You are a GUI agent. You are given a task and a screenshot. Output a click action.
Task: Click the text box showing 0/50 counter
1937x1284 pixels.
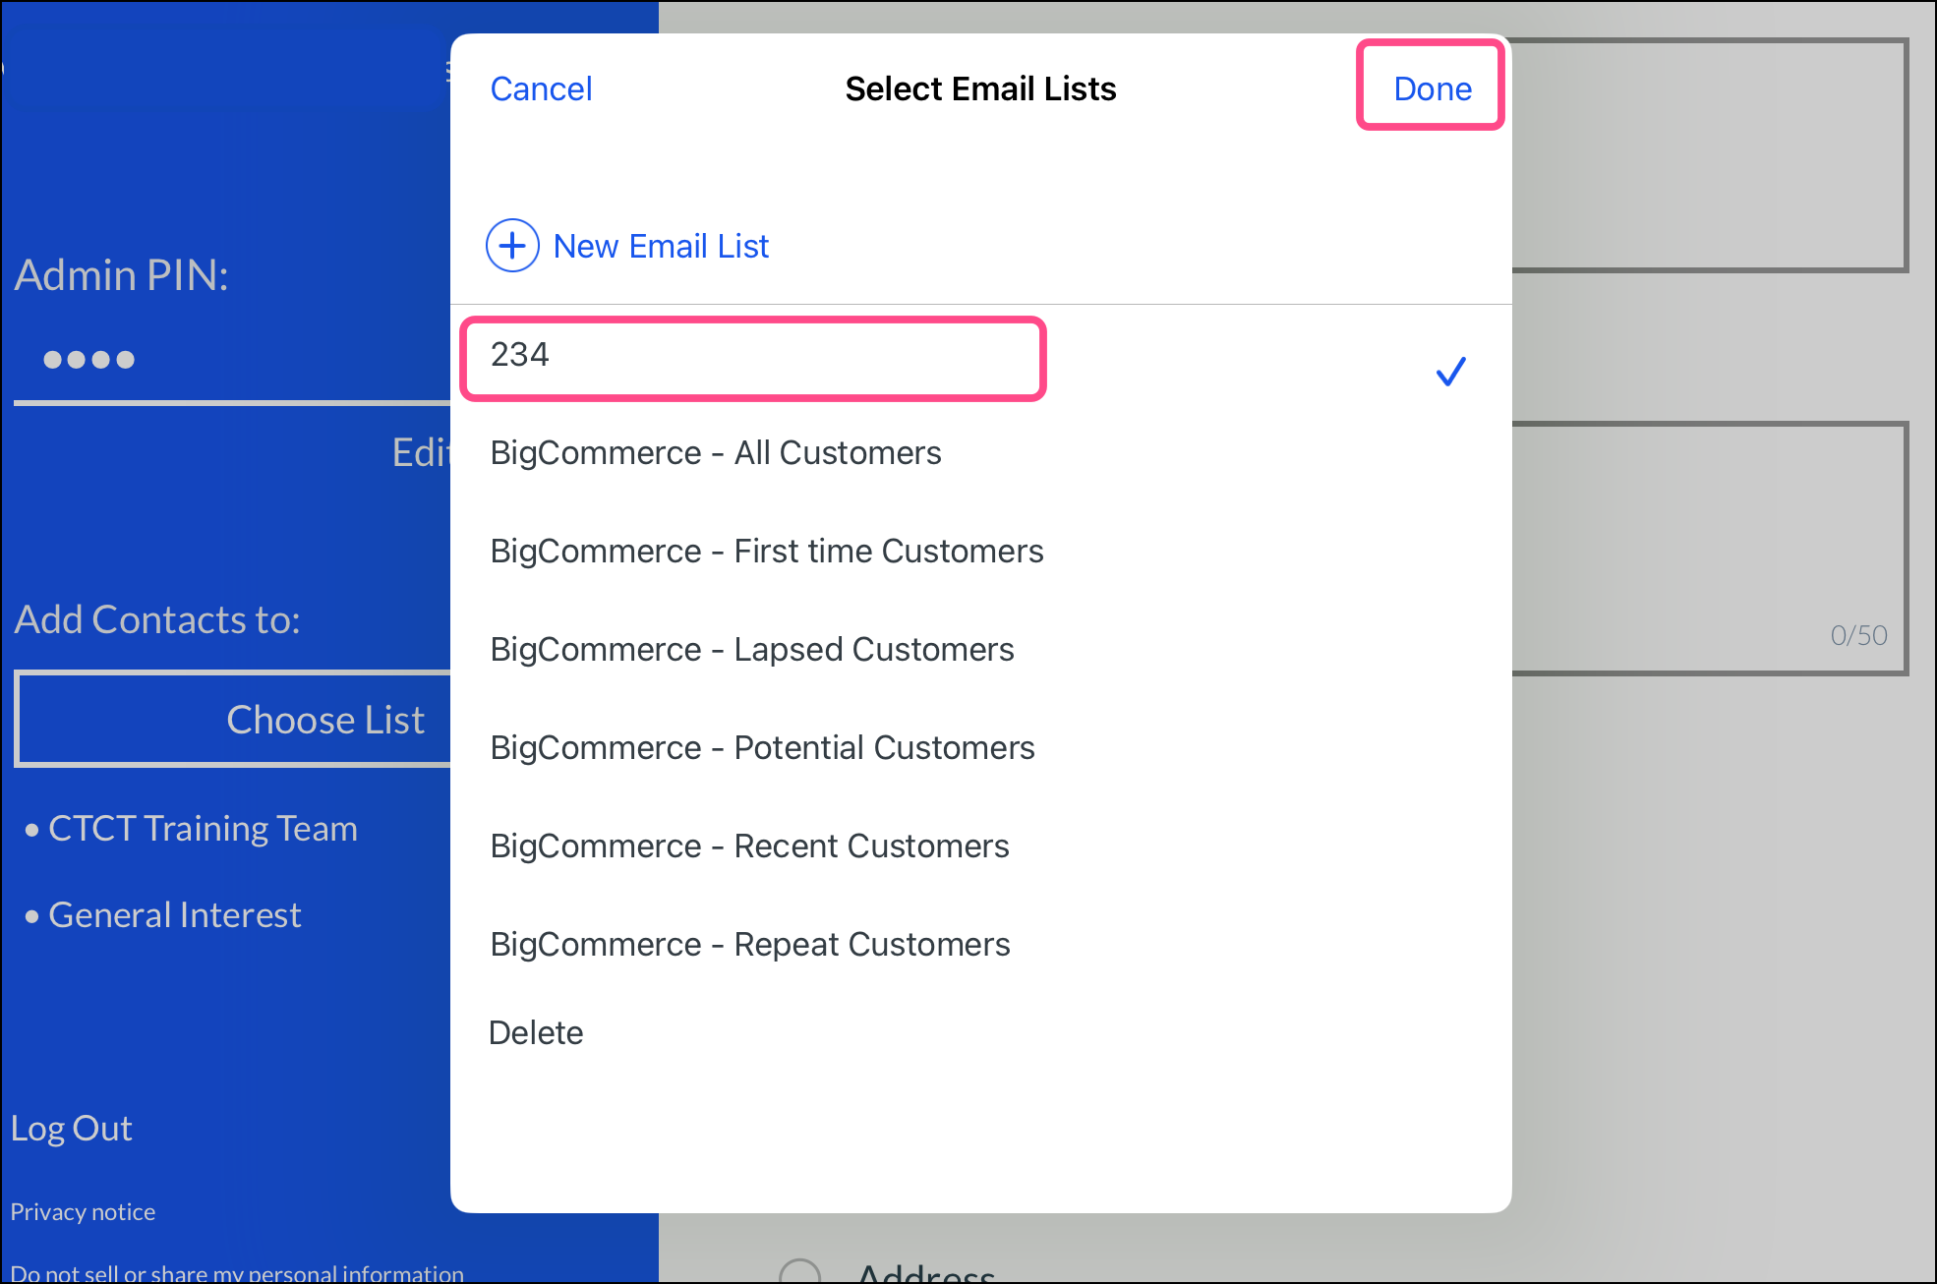(1709, 549)
